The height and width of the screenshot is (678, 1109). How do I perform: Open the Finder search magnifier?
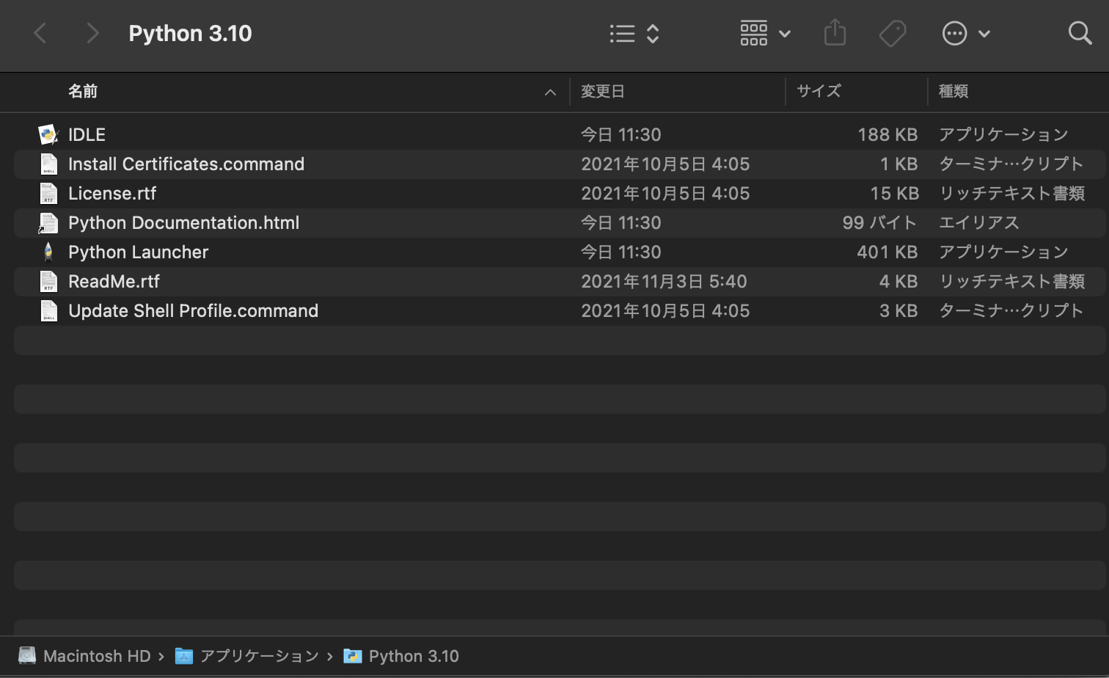pyautogui.click(x=1080, y=33)
